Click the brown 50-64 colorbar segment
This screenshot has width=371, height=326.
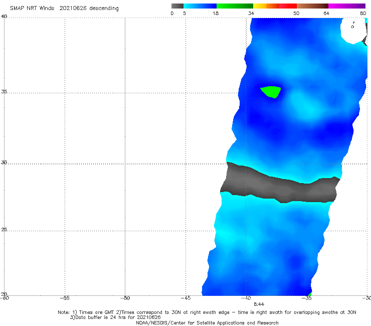[312, 6]
